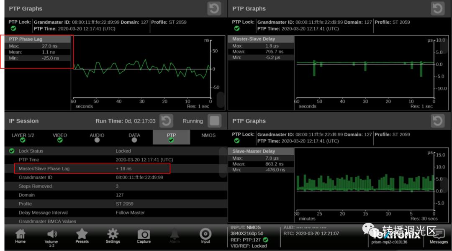Open the Messages icon
The height and width of the screenshot is (251, 452).
[x=439, y=236]
